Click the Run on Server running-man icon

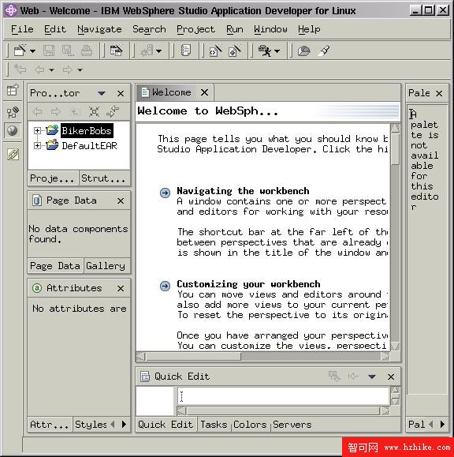[x=265, y=51]
